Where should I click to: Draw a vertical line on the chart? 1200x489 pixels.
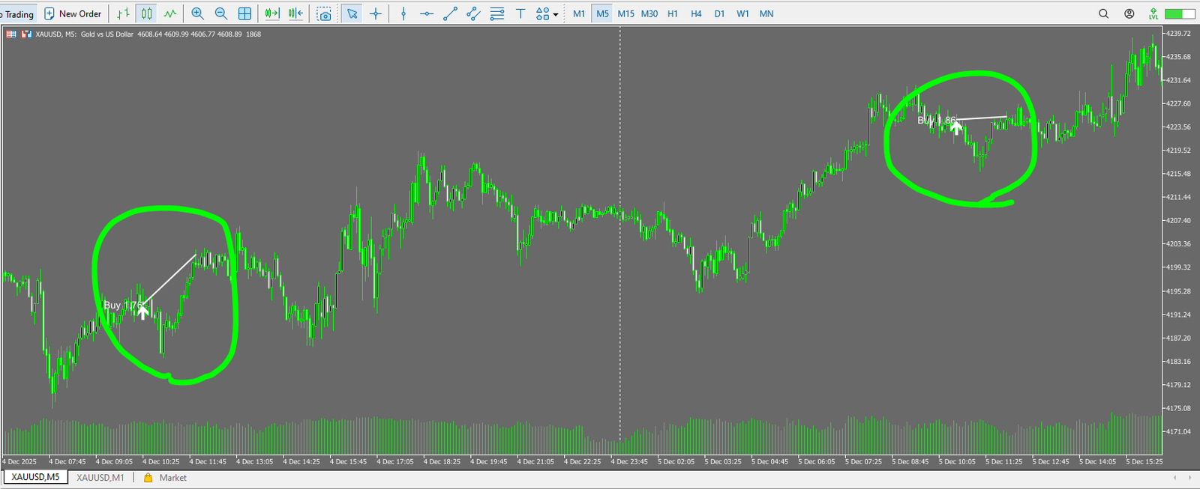click(x=403, y=13)
